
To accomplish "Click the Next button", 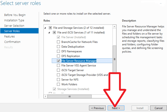I will [x=116, y=108].
